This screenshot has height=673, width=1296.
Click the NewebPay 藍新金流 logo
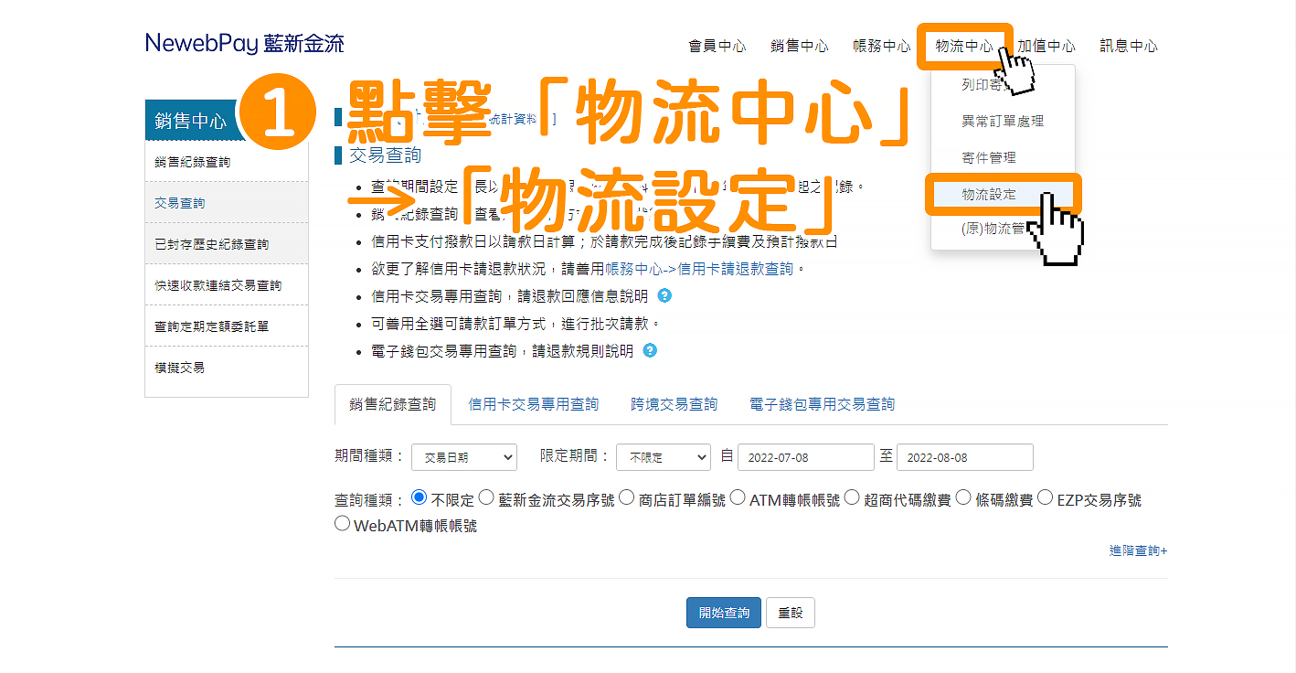[245, 42]
